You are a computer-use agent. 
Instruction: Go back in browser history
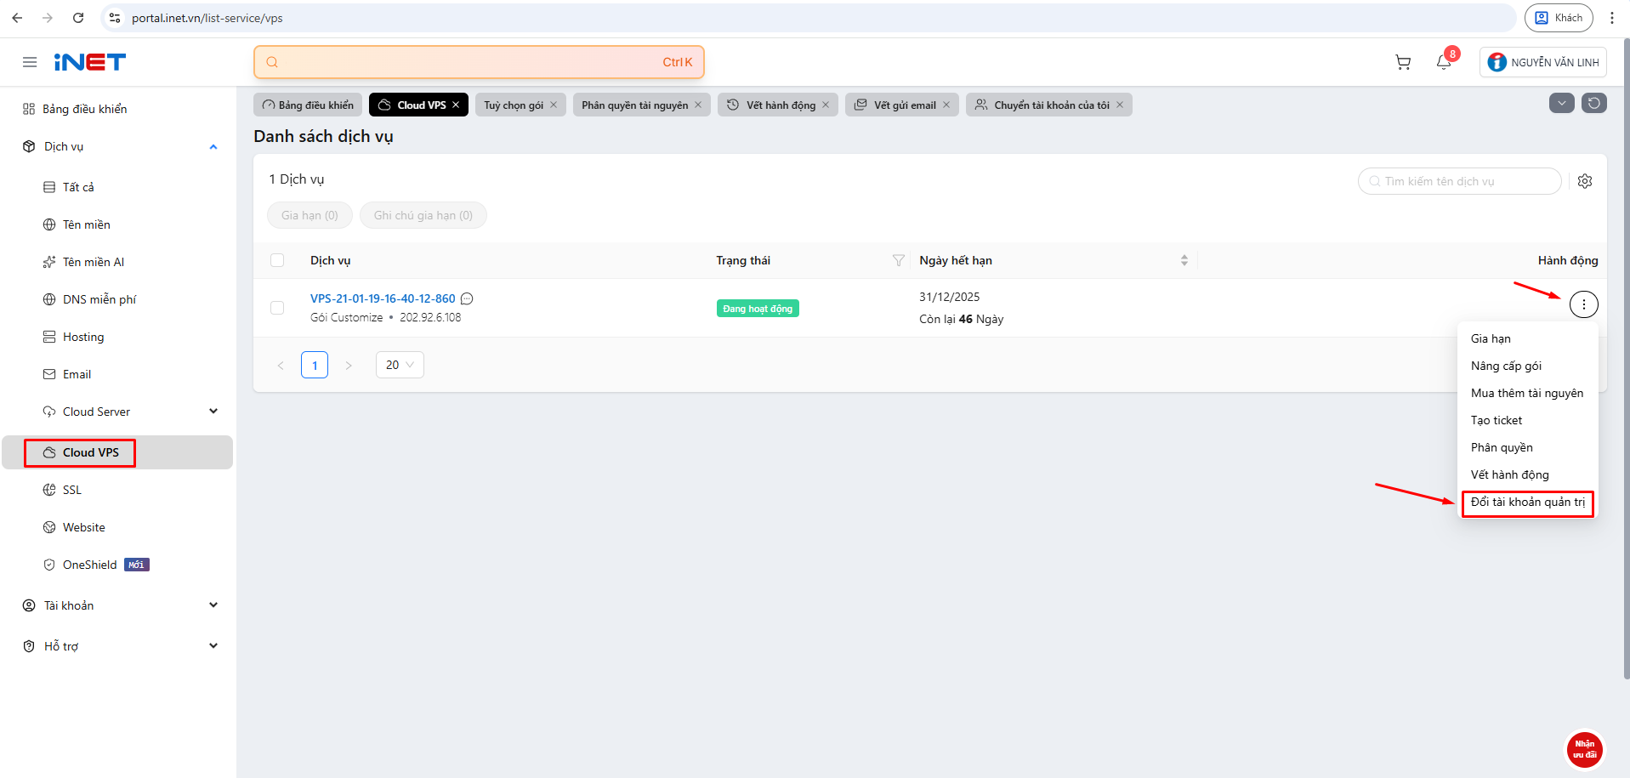[17, 18]
